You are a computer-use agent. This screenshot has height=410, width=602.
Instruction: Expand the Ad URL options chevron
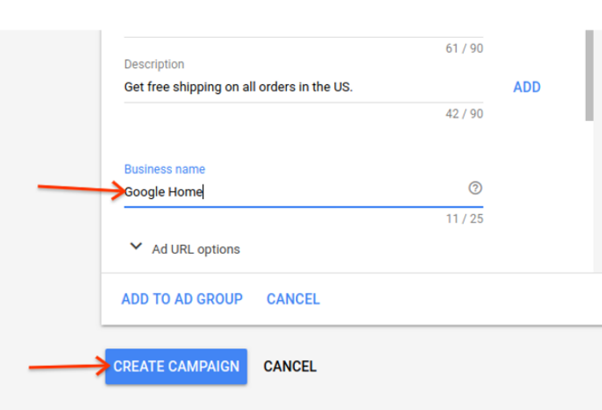pos(136,248)
